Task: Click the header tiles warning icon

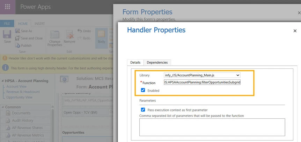Action: tap(5, 58)
